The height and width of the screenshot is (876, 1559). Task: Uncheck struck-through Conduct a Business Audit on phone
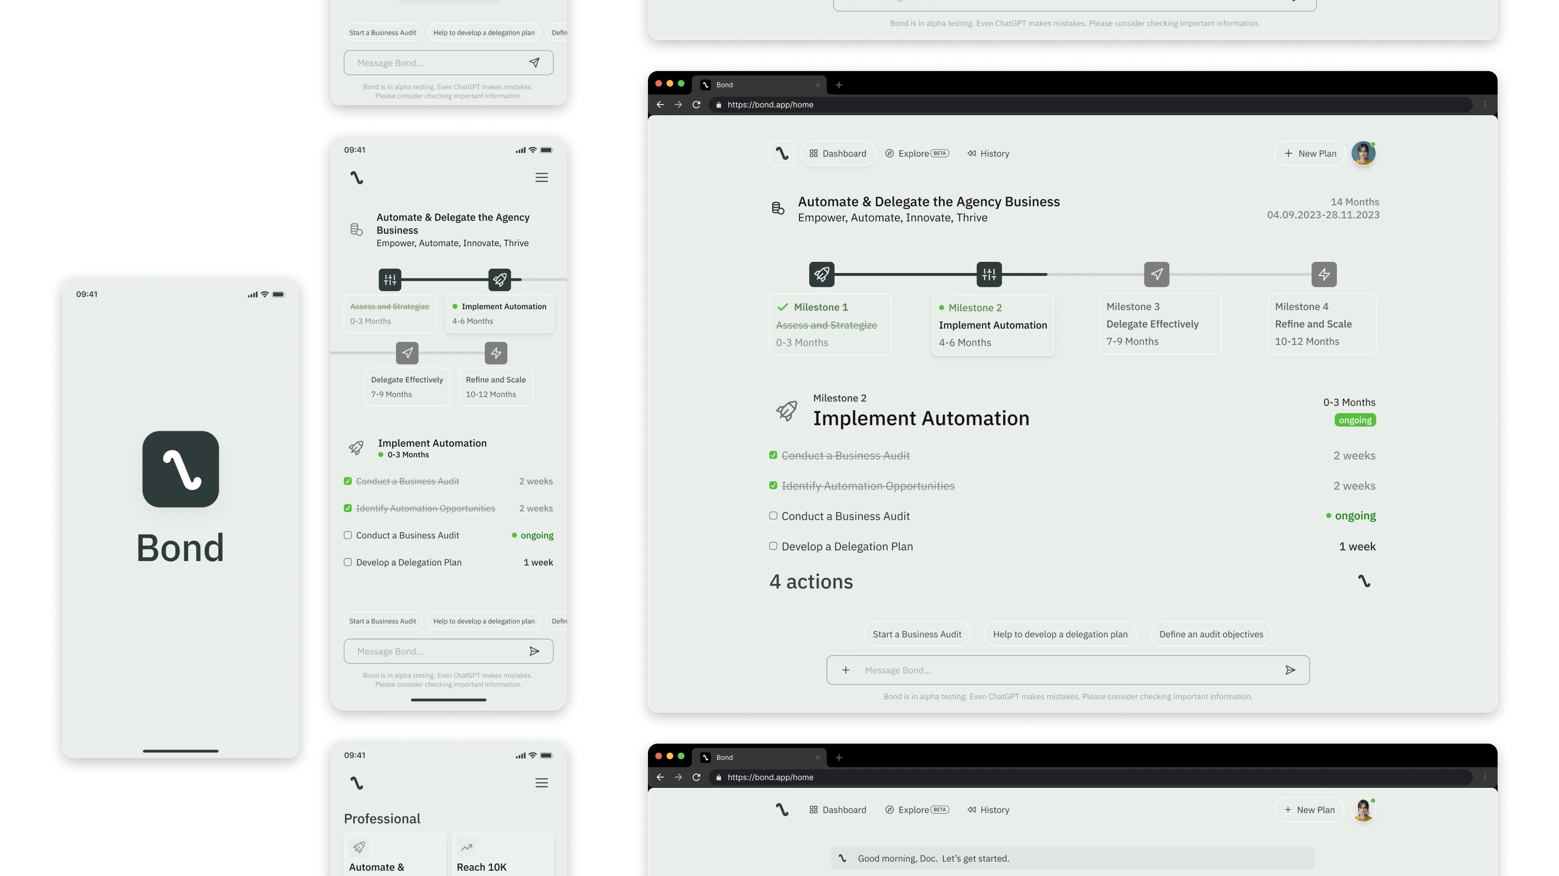click(x=347, y=481)
